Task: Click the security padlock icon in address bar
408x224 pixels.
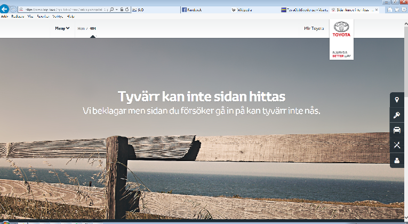Action: pyautogui.click(x=122, y=10)
